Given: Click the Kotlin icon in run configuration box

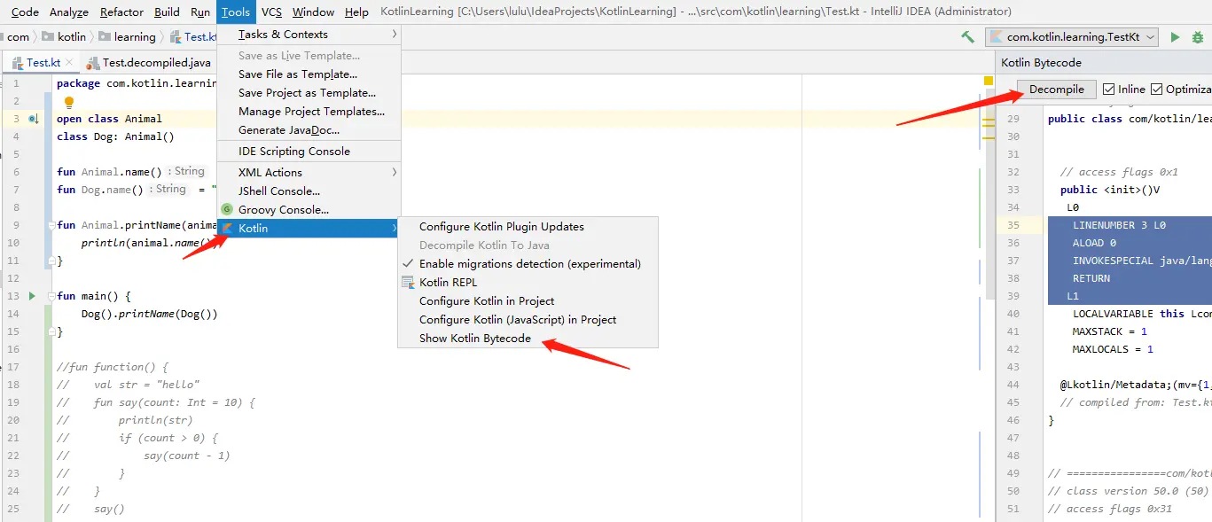Looking at the screenshot, I should [997, 37].
